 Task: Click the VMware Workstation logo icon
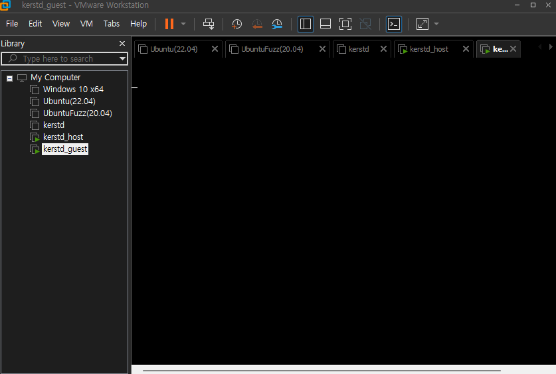5,5
